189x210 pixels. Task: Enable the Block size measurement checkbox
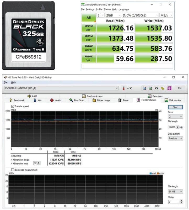tap(13, 170)
